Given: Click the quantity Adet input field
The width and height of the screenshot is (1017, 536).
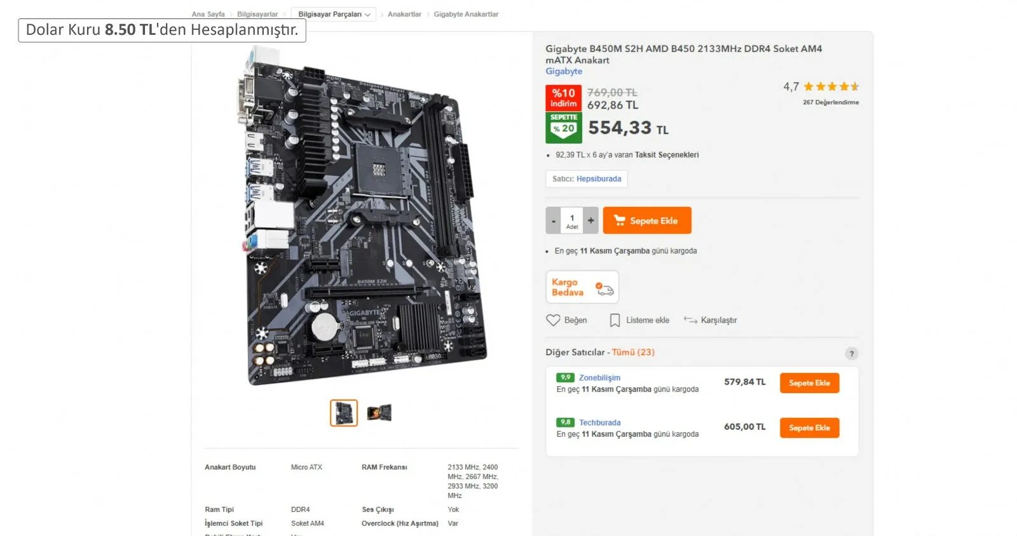Looking at the screenshot, I should 572,220.
